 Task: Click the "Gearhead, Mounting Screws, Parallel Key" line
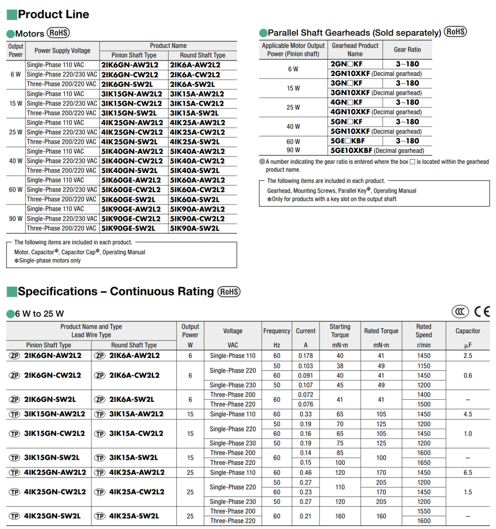tap(341, 190)
